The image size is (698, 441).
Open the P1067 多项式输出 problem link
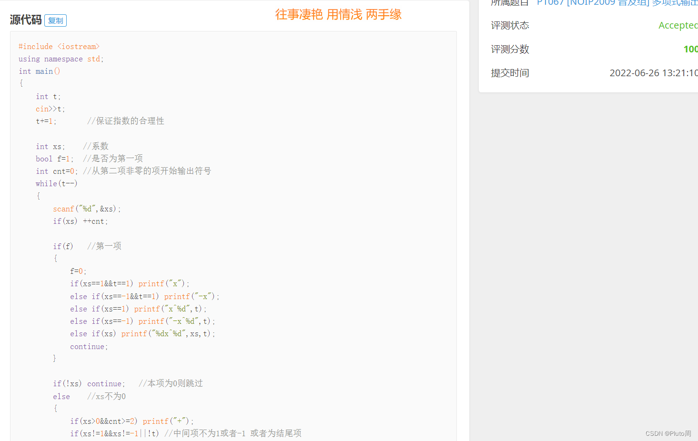click(x=617, y=3)
